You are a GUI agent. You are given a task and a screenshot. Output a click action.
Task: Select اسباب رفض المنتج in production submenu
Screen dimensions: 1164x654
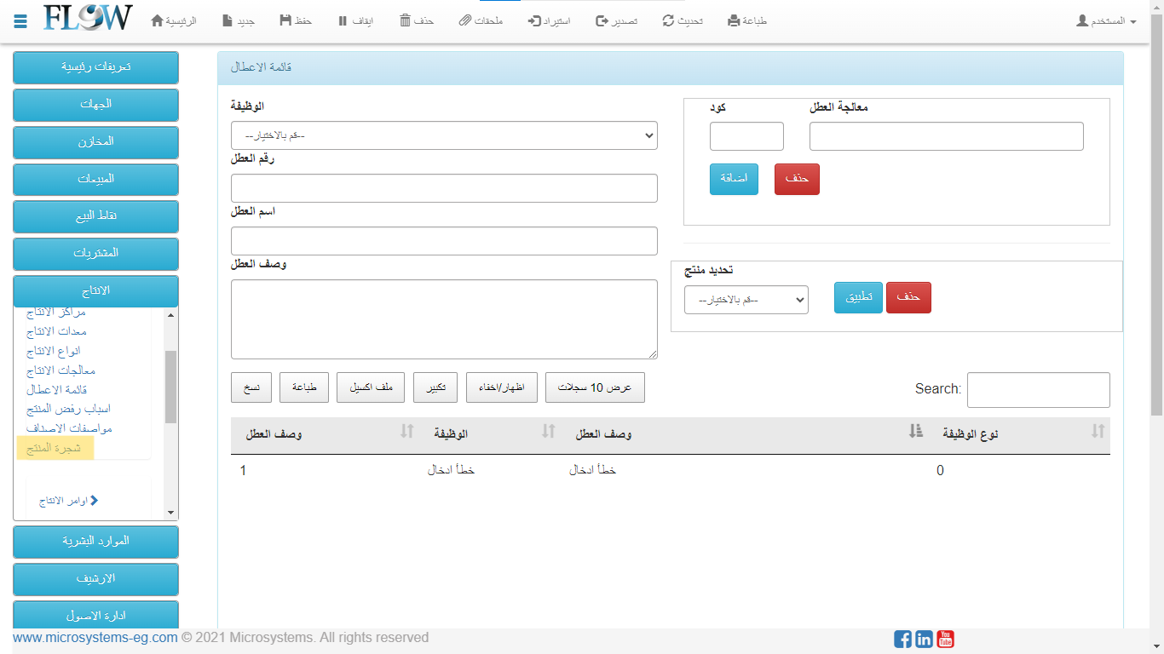68,409
